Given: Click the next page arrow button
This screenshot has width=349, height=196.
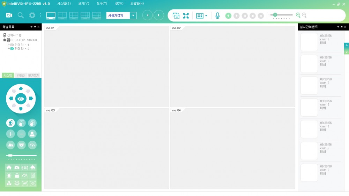Looking at the screenshot, I should tap(159, 15).
